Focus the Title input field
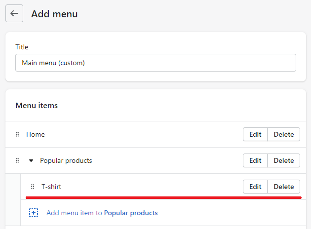 (155, 63)
